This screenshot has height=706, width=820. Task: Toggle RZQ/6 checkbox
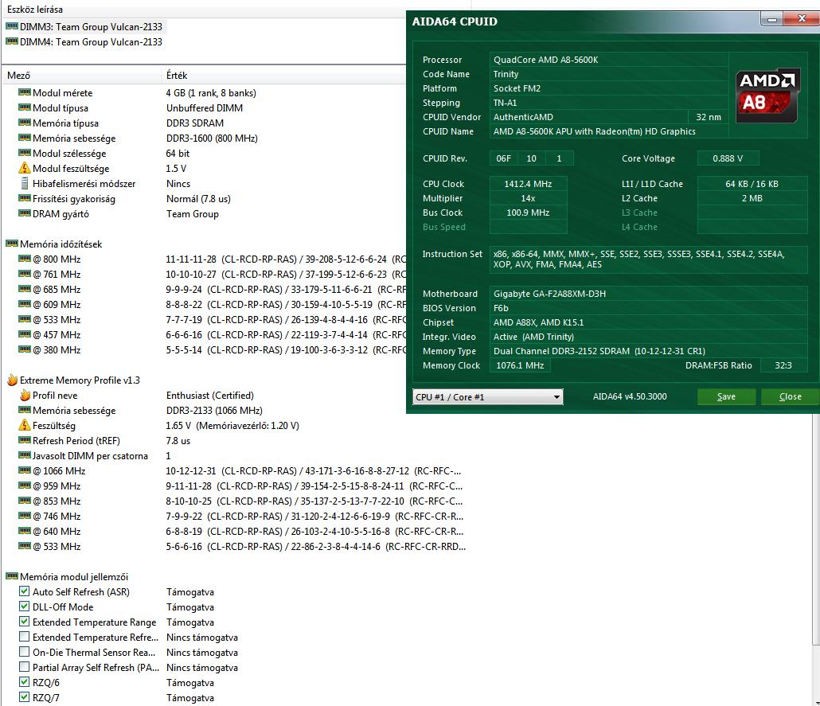[x=24, y=682]
